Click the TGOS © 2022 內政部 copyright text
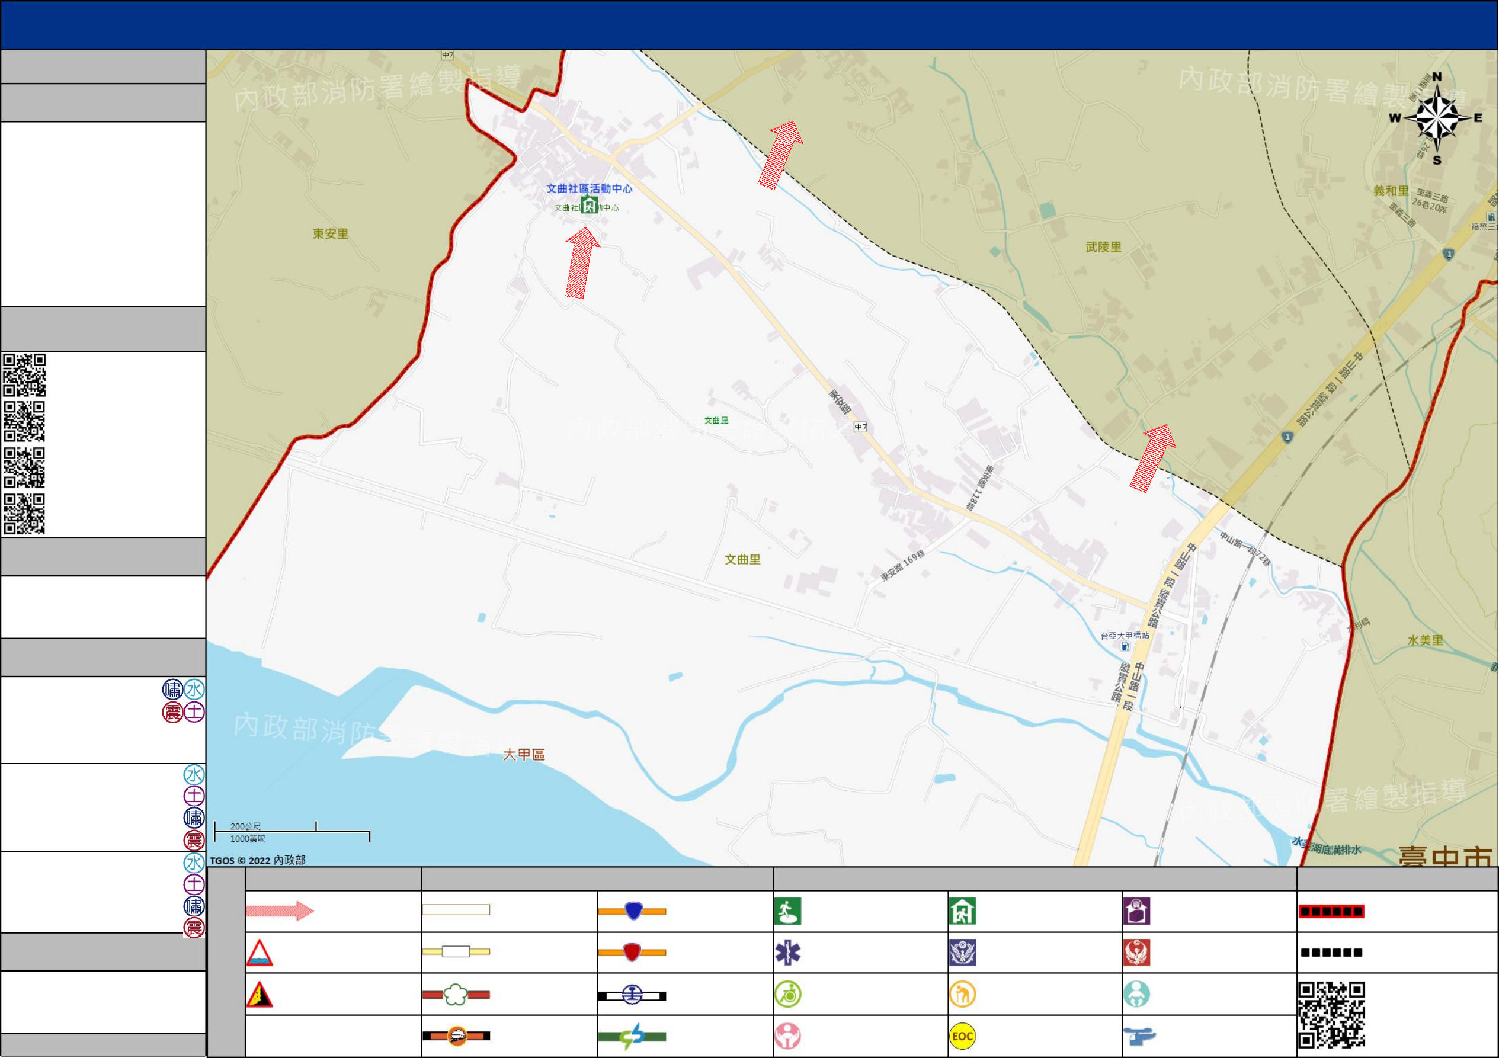 coord(257,860)
